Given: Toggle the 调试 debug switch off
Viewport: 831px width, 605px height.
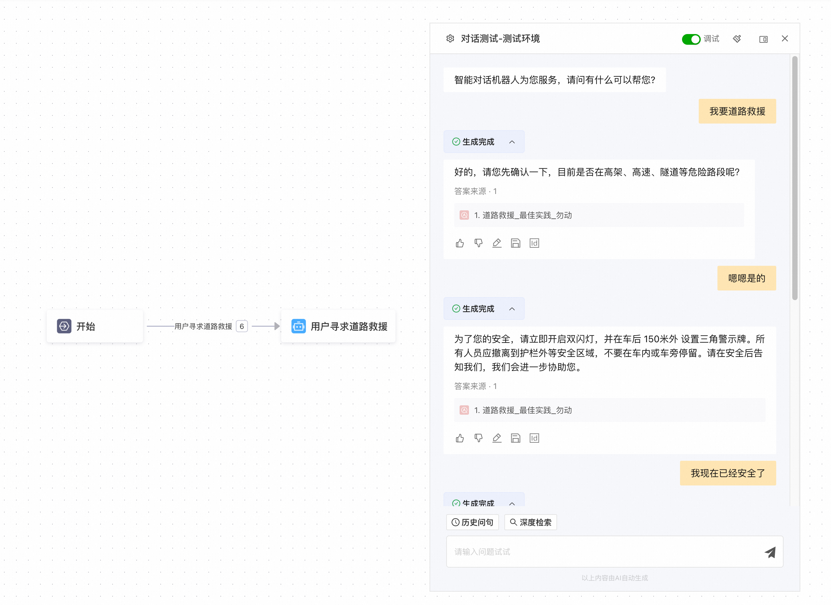Looking at the screenshot, I should click(x=691, y=39).
